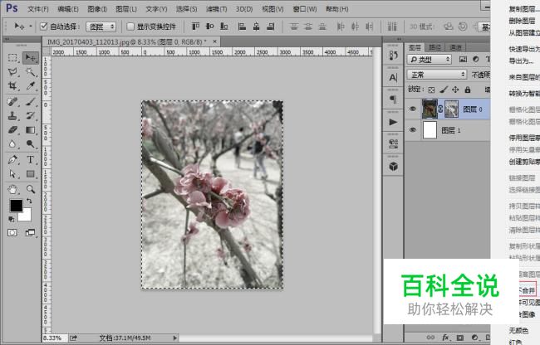
Task: Click align horizontal centers icon
Action: 256,27
